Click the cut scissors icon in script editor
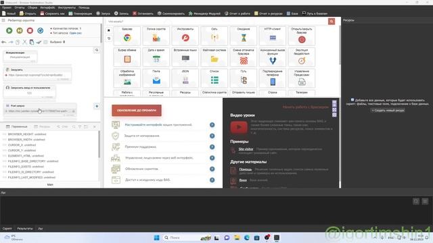 (x=24, y=42)
